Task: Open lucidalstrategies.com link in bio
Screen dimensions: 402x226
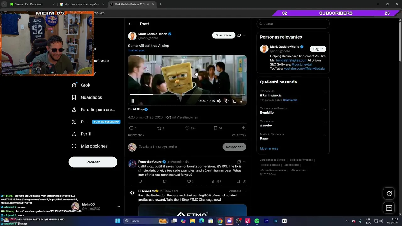Action: [291, 60]
